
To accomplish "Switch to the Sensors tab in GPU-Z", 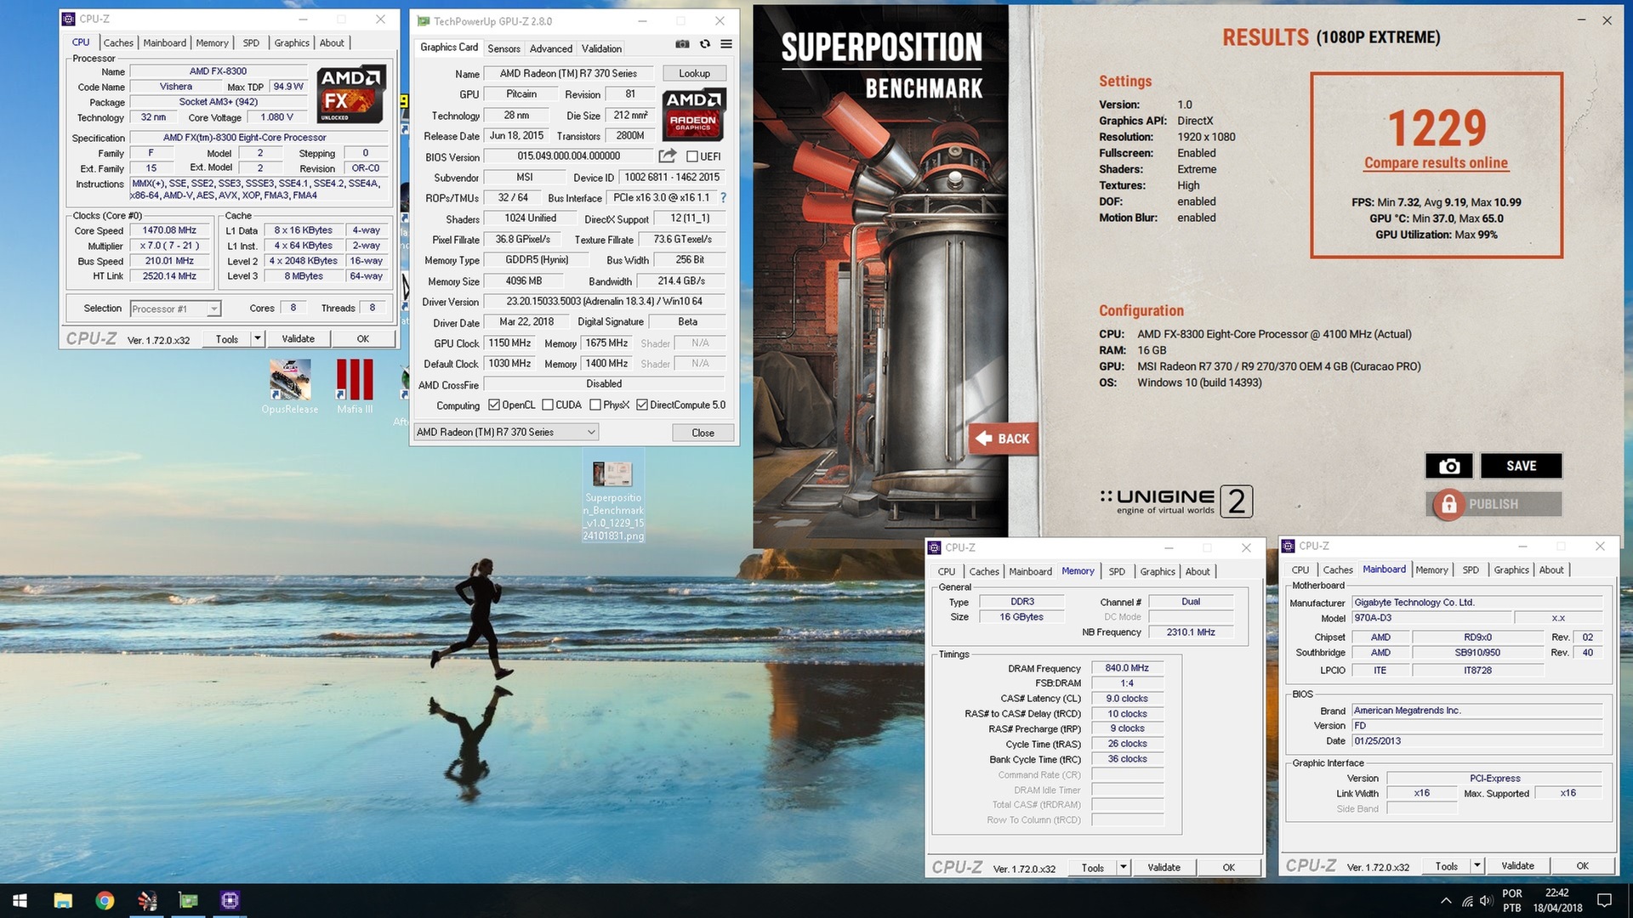I will point(504,48).
